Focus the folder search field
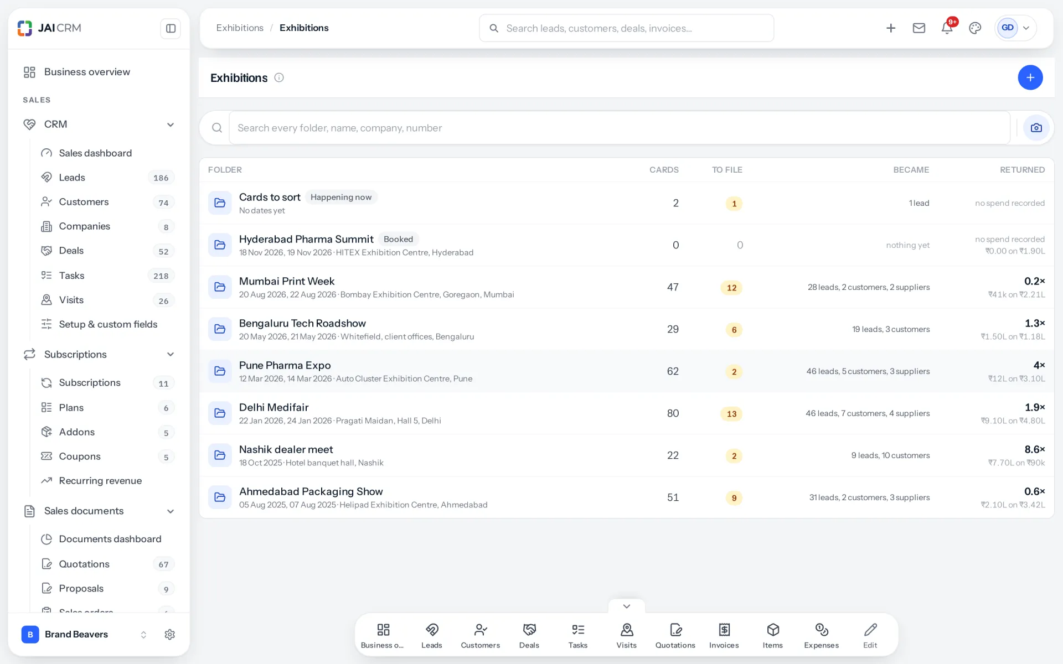The width and height of the screenshot is (1063, 664). (620, 128)
